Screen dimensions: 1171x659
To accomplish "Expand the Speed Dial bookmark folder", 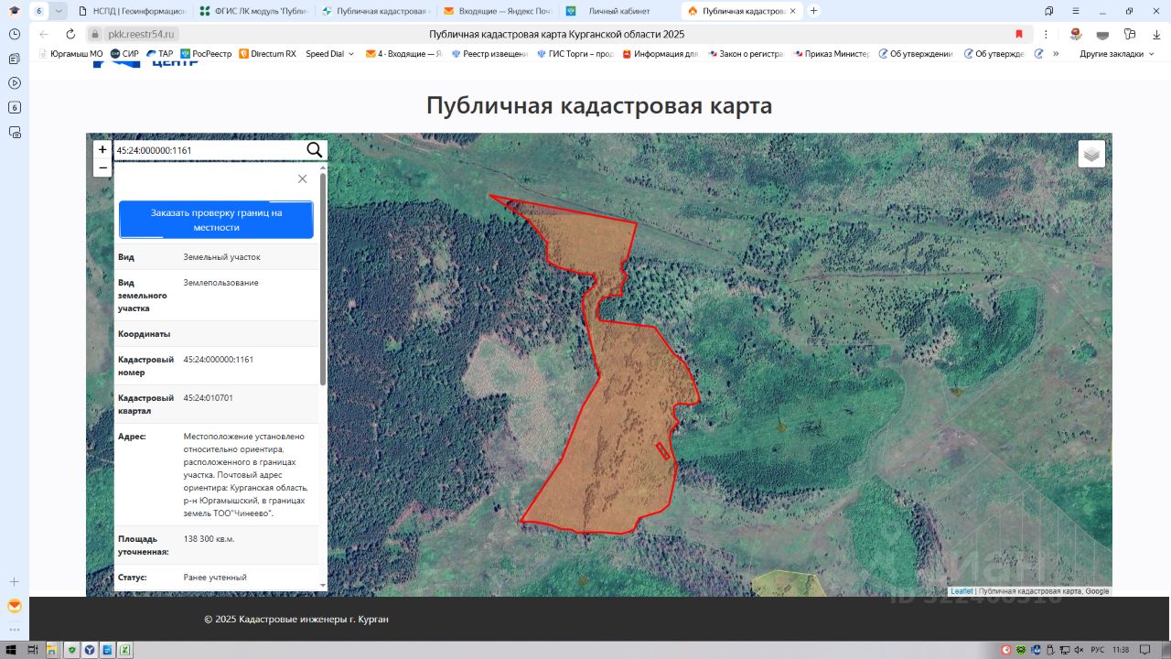I will pos(329,54).
